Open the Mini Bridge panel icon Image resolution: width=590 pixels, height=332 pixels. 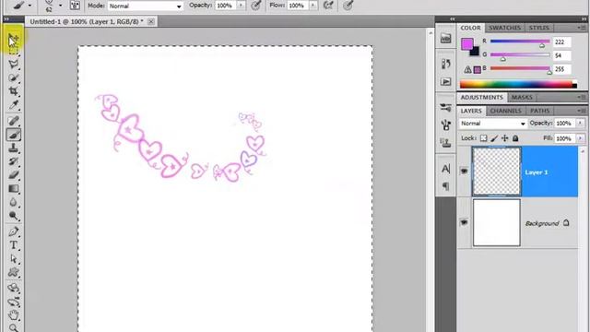point(446,39)
